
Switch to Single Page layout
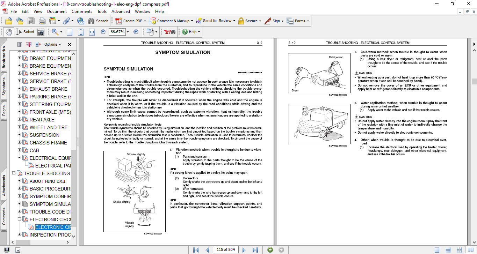[x=437, y=250]
